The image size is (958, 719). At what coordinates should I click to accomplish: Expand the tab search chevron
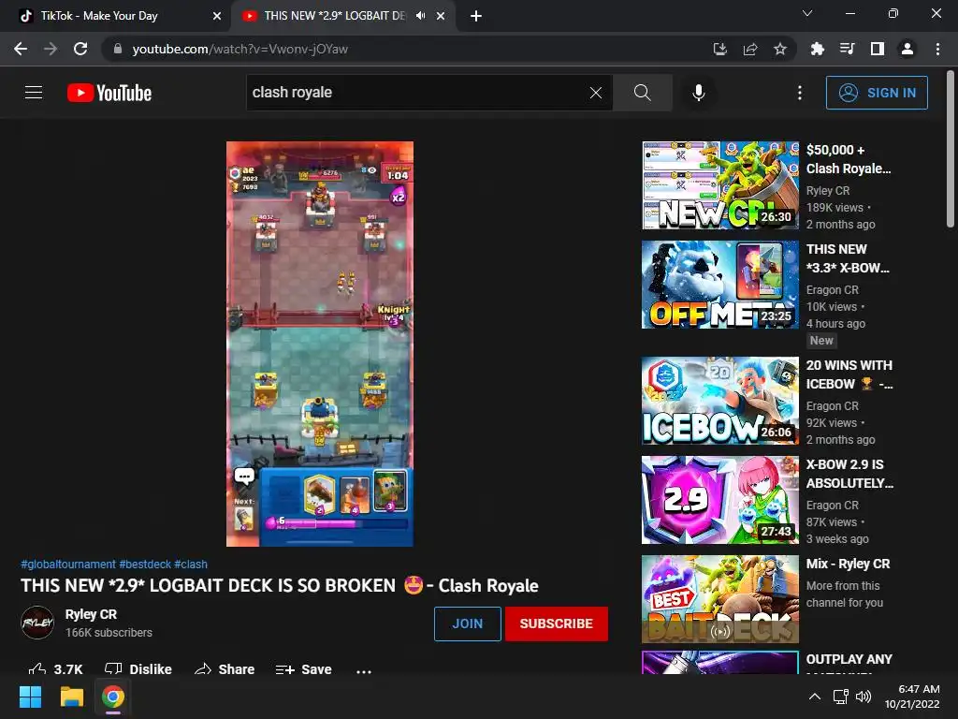pyautogui.click(x=807, y=13)
